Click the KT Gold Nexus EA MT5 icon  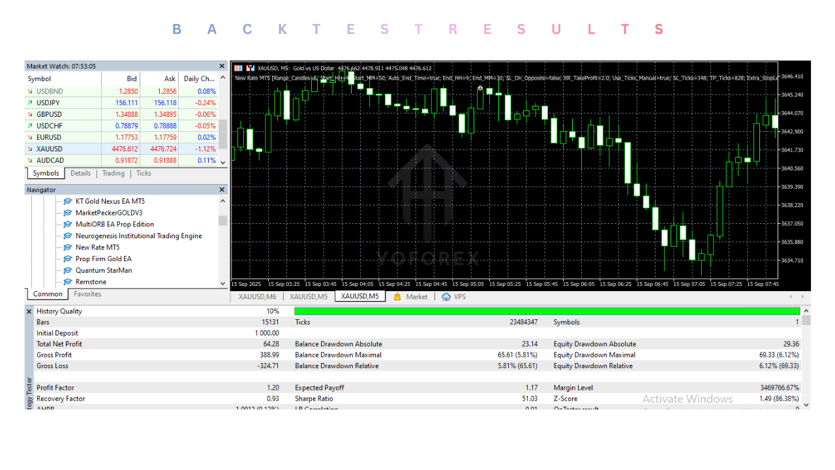tap(68, 201)
